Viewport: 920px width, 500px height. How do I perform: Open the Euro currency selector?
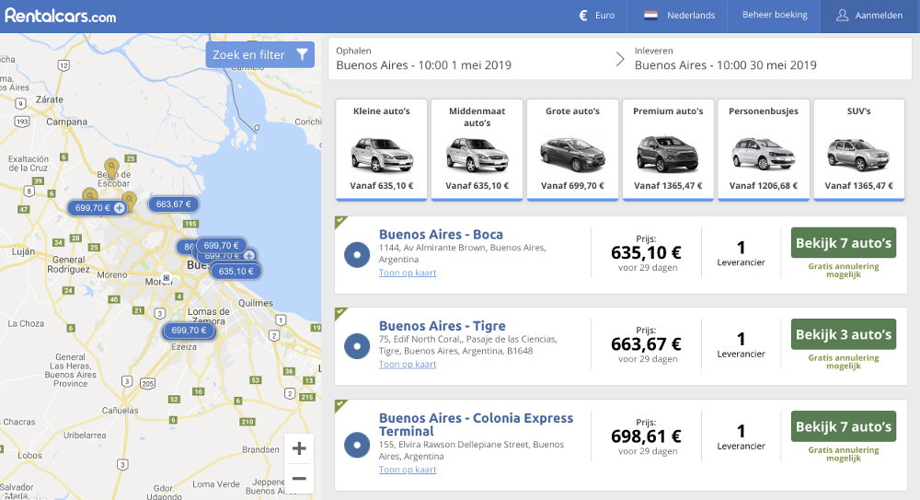597,16
